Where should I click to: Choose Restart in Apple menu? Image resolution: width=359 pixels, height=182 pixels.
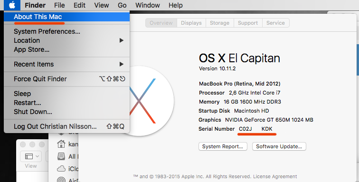[66, 103]
